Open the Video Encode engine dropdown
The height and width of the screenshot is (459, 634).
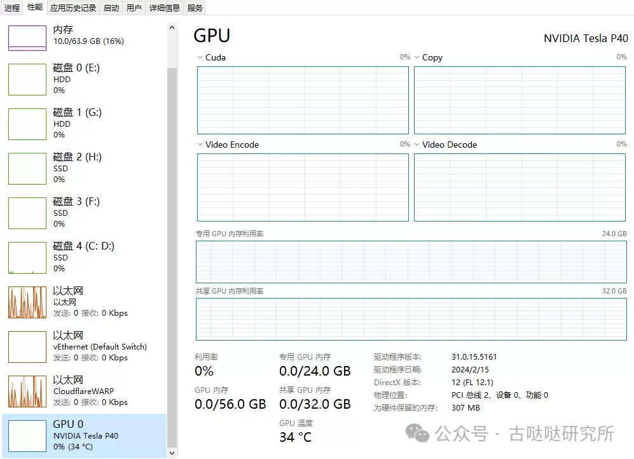coord(200,145)
